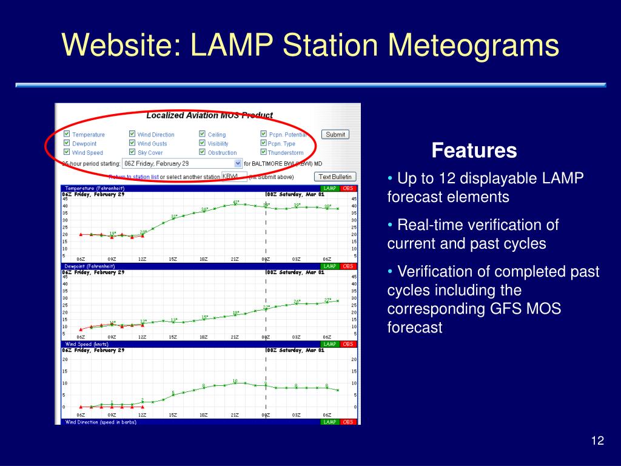Open the Text Bulletin
This screenshot has width=621, height=466.
point(335,177)
